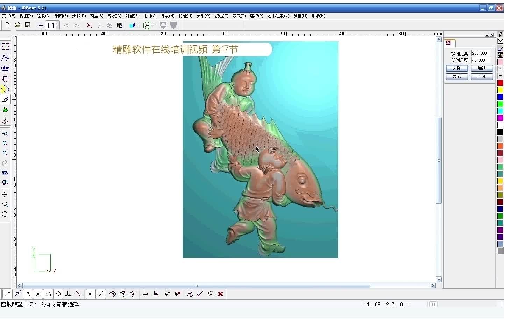Open the frame selection mode dropdown
The width and height of the screenshot is (505, 322).
click(x=57, y=25)
